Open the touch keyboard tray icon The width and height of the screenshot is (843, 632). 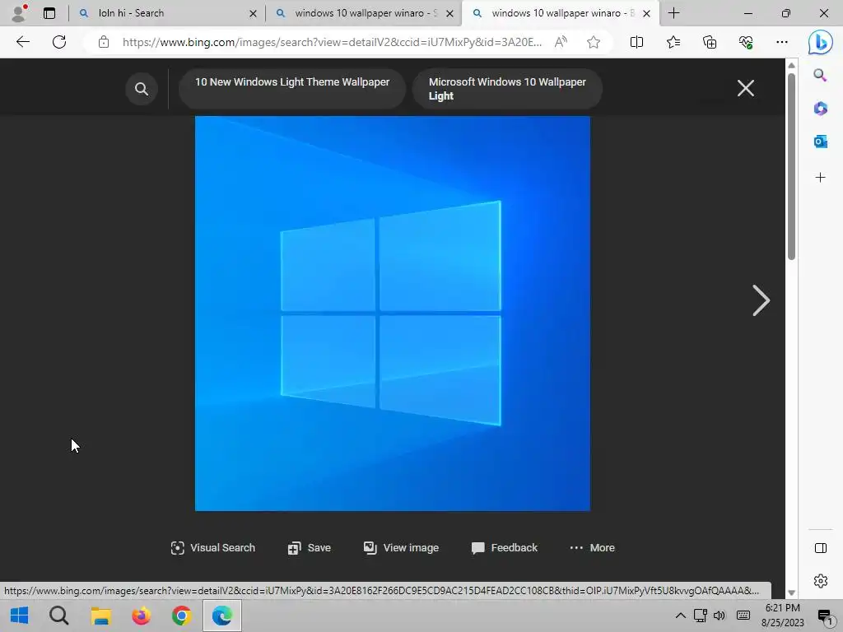point(743,616)
